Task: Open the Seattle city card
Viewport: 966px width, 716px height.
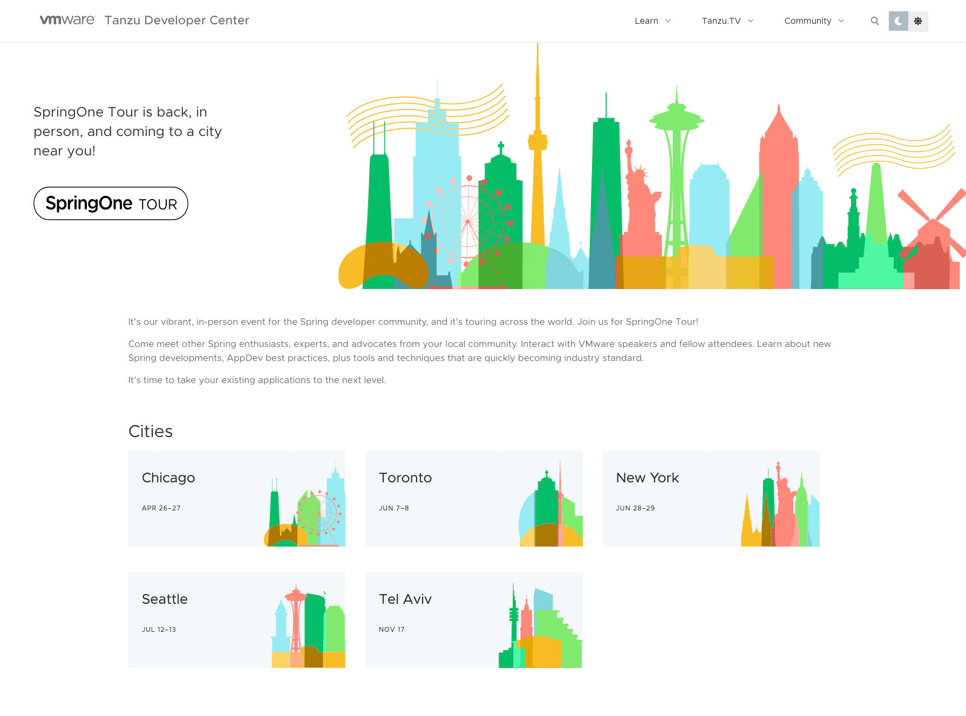Action: (237, 620)
